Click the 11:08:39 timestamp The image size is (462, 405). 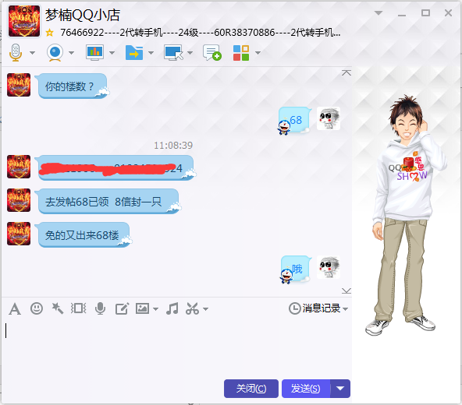(x=173, y=146)
